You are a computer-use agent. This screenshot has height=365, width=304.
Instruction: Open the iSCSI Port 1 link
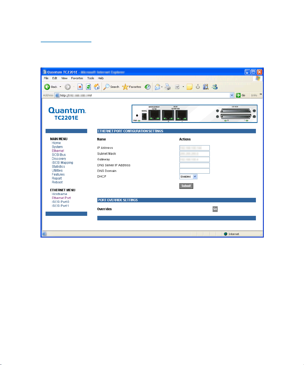60,206
